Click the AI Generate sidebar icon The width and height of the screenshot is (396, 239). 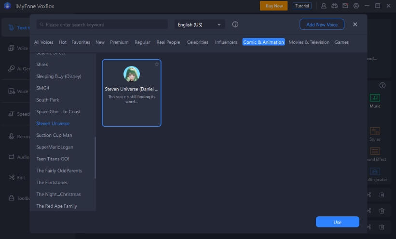[x=11, y=68]
